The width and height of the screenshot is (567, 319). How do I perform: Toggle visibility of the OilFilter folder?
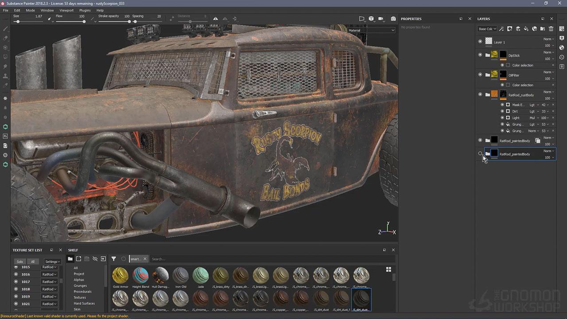click(x=480, y=75)
